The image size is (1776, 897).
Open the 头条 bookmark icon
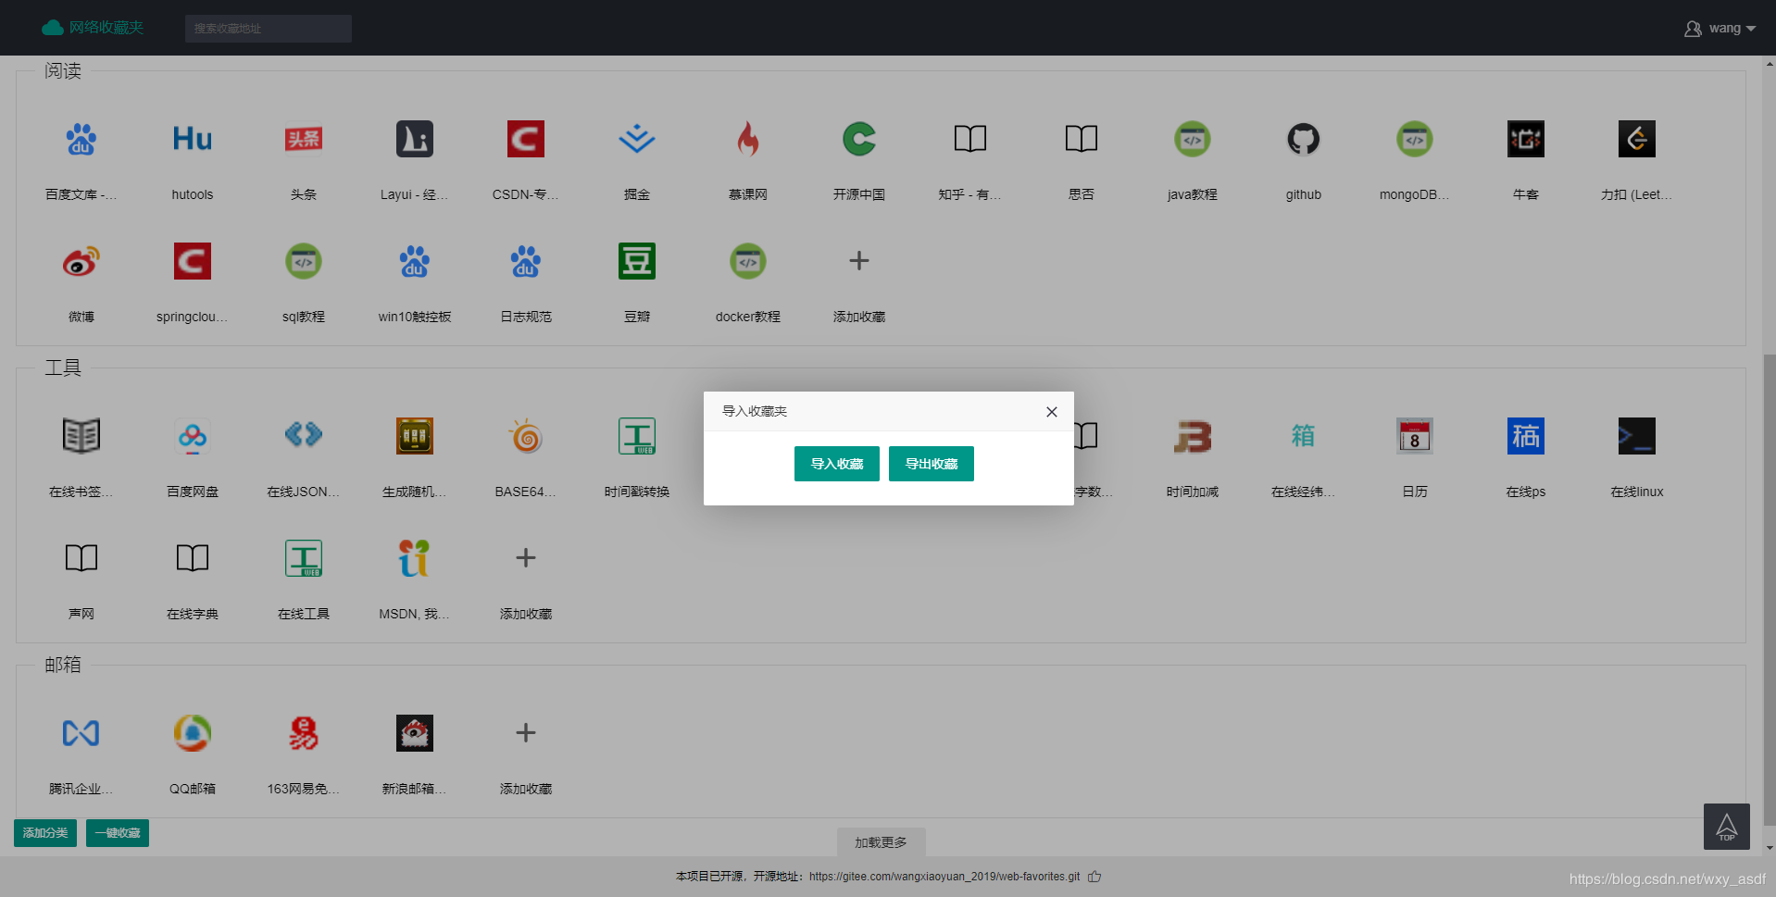click(304, 139)
